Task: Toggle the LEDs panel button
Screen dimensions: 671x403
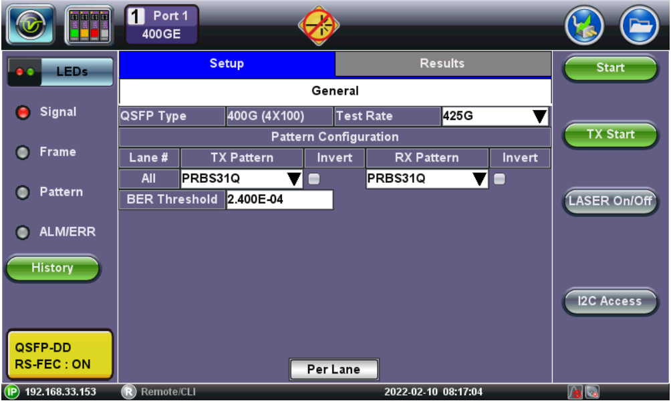Action: pos(59,72)
